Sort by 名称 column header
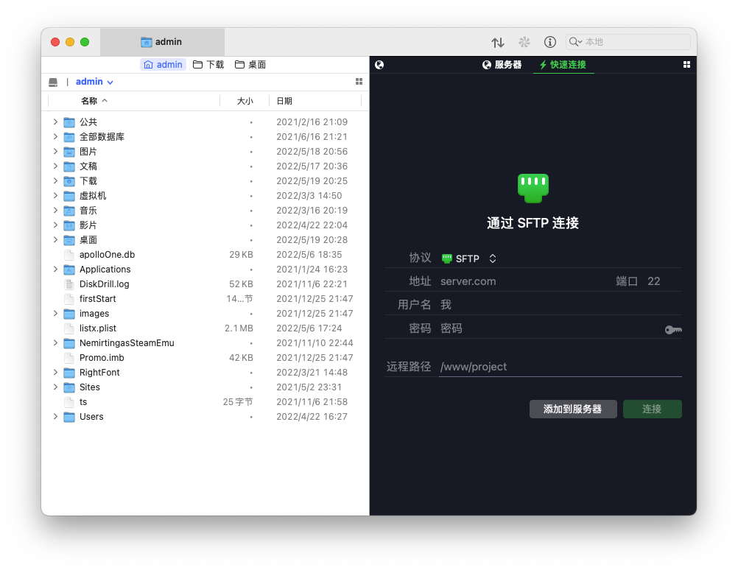This screenshot has height=570, width=738. [94, 101]
